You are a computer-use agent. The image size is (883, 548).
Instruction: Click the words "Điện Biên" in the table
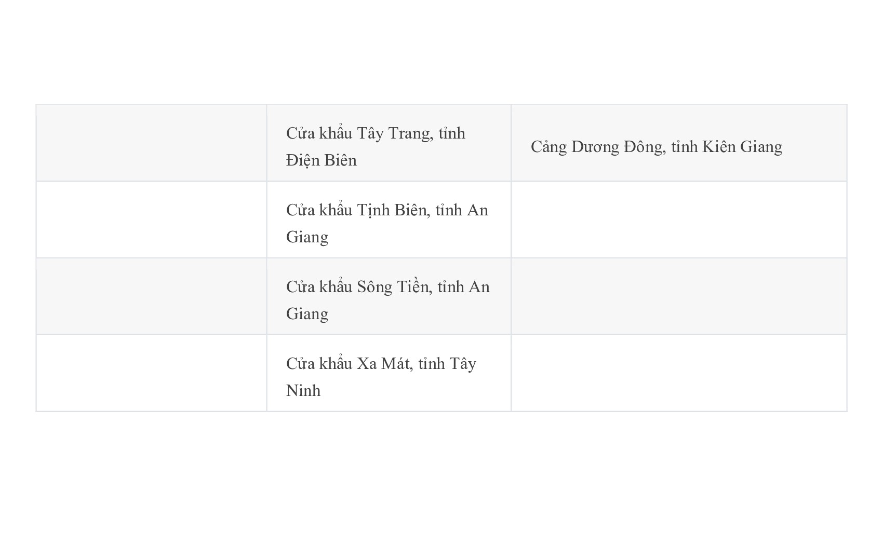pos(322,160)
